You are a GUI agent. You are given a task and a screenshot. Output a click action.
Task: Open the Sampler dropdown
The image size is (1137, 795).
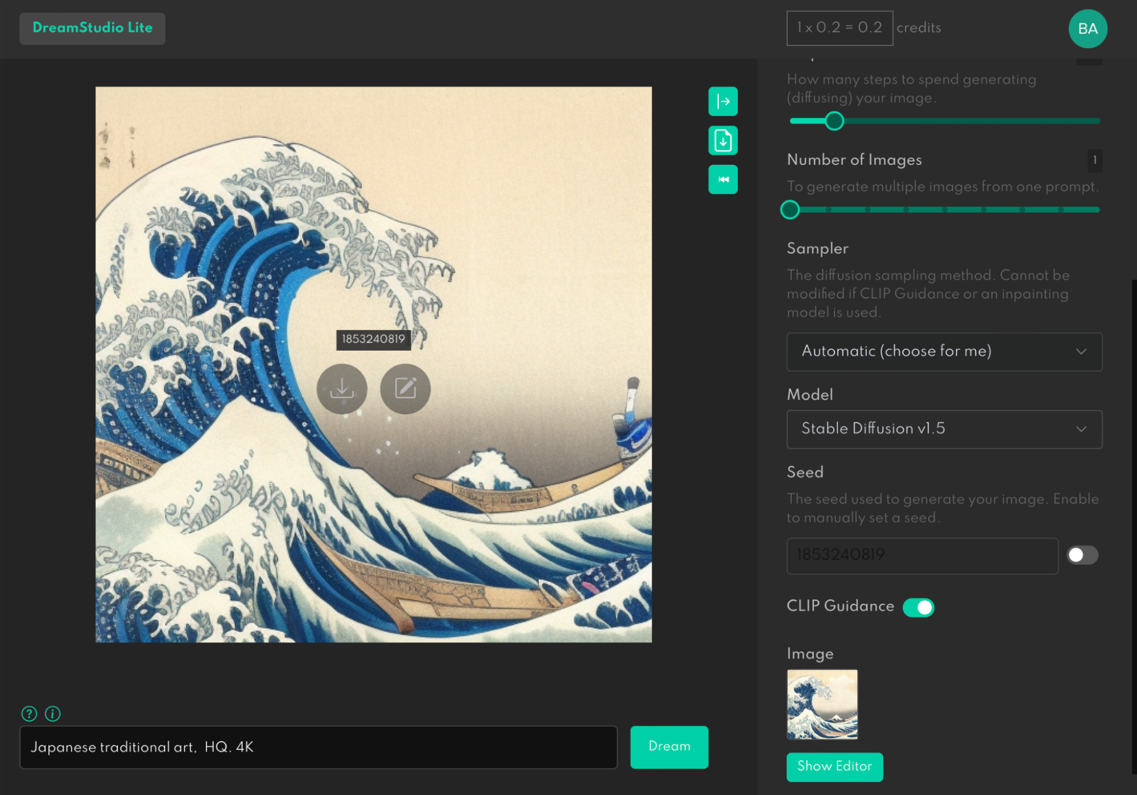click(944, 352)
